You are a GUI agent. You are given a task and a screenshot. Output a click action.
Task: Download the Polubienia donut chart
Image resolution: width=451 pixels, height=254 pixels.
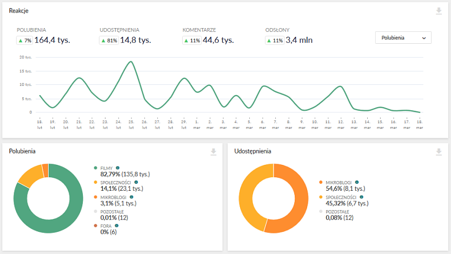[214, 152]
